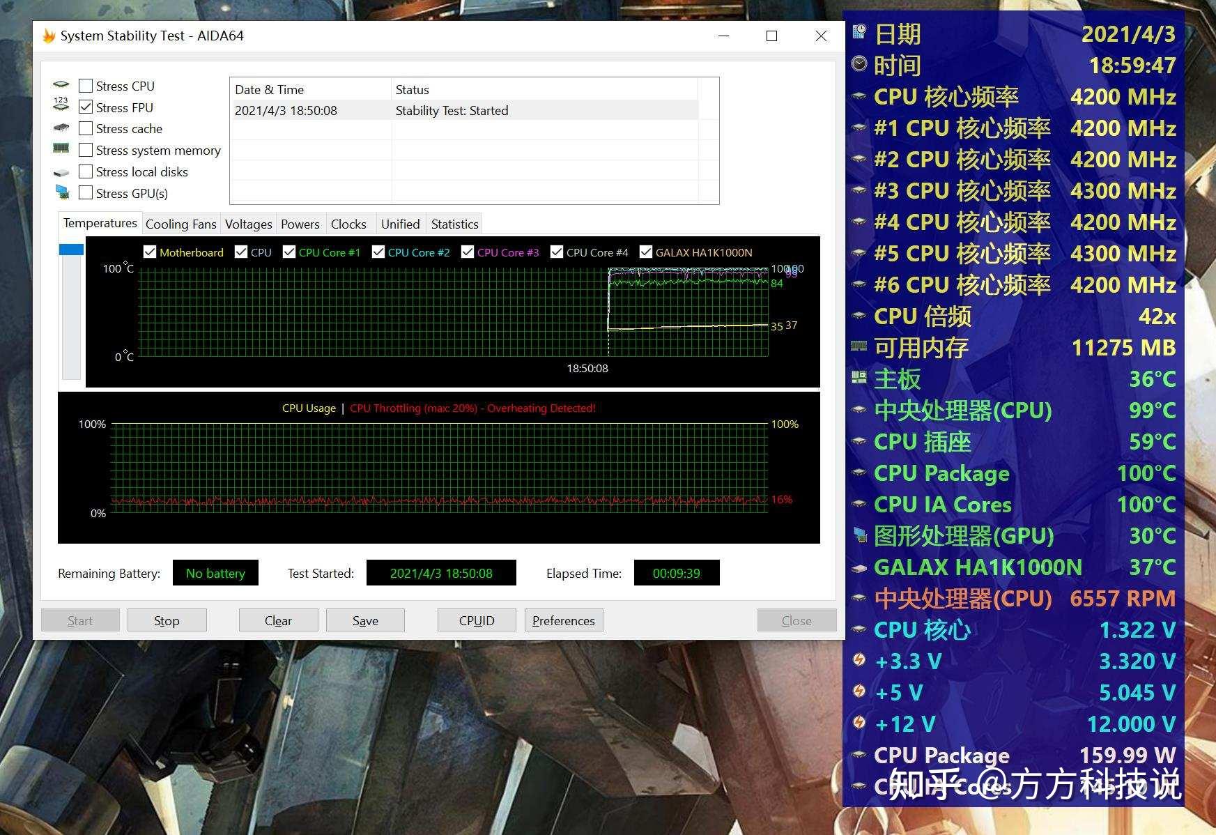Enable the Stress CPU checkbox
The height and width of the screenshot is (835, 1216).
pos(86,85)
